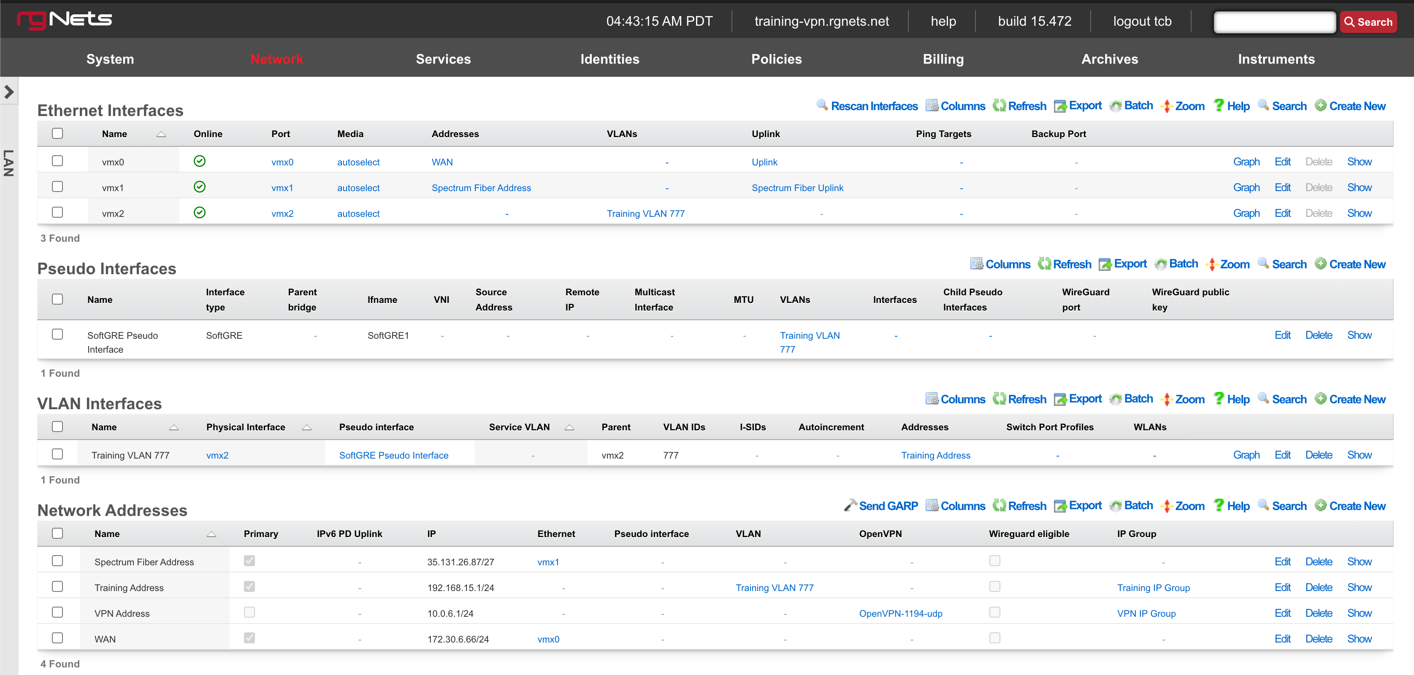Screen dimensions: 1414x675
Task: Click the top search input field
Action: coord(1275,22)
